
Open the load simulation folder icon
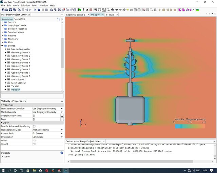click(7, 10)
